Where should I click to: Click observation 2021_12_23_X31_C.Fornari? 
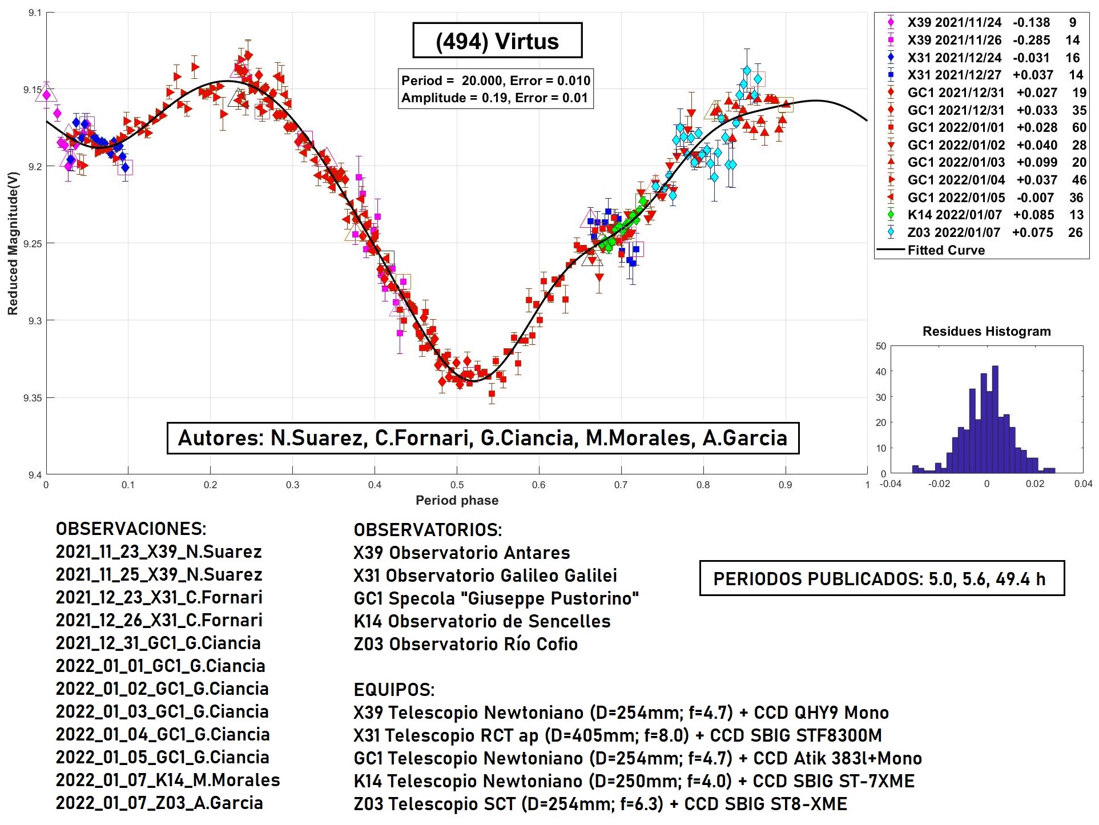pyautogui.click(x=159, y=597)
